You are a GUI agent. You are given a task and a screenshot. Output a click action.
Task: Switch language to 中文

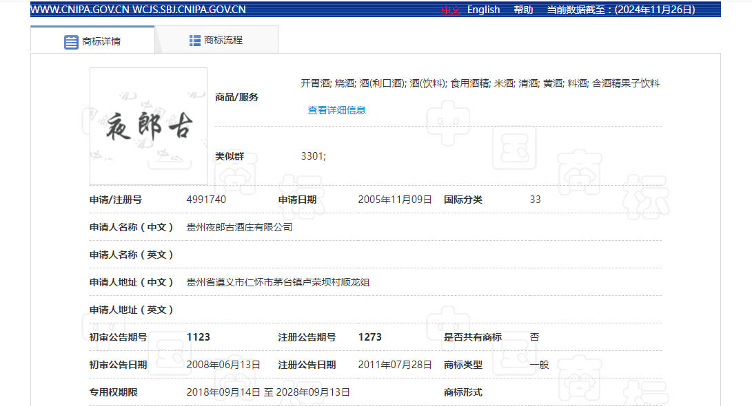(x=451, y=10)
